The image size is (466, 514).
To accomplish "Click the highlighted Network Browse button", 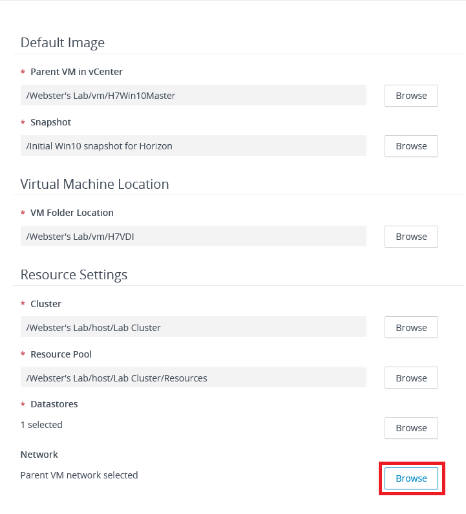I will click(x=411, y=478).
